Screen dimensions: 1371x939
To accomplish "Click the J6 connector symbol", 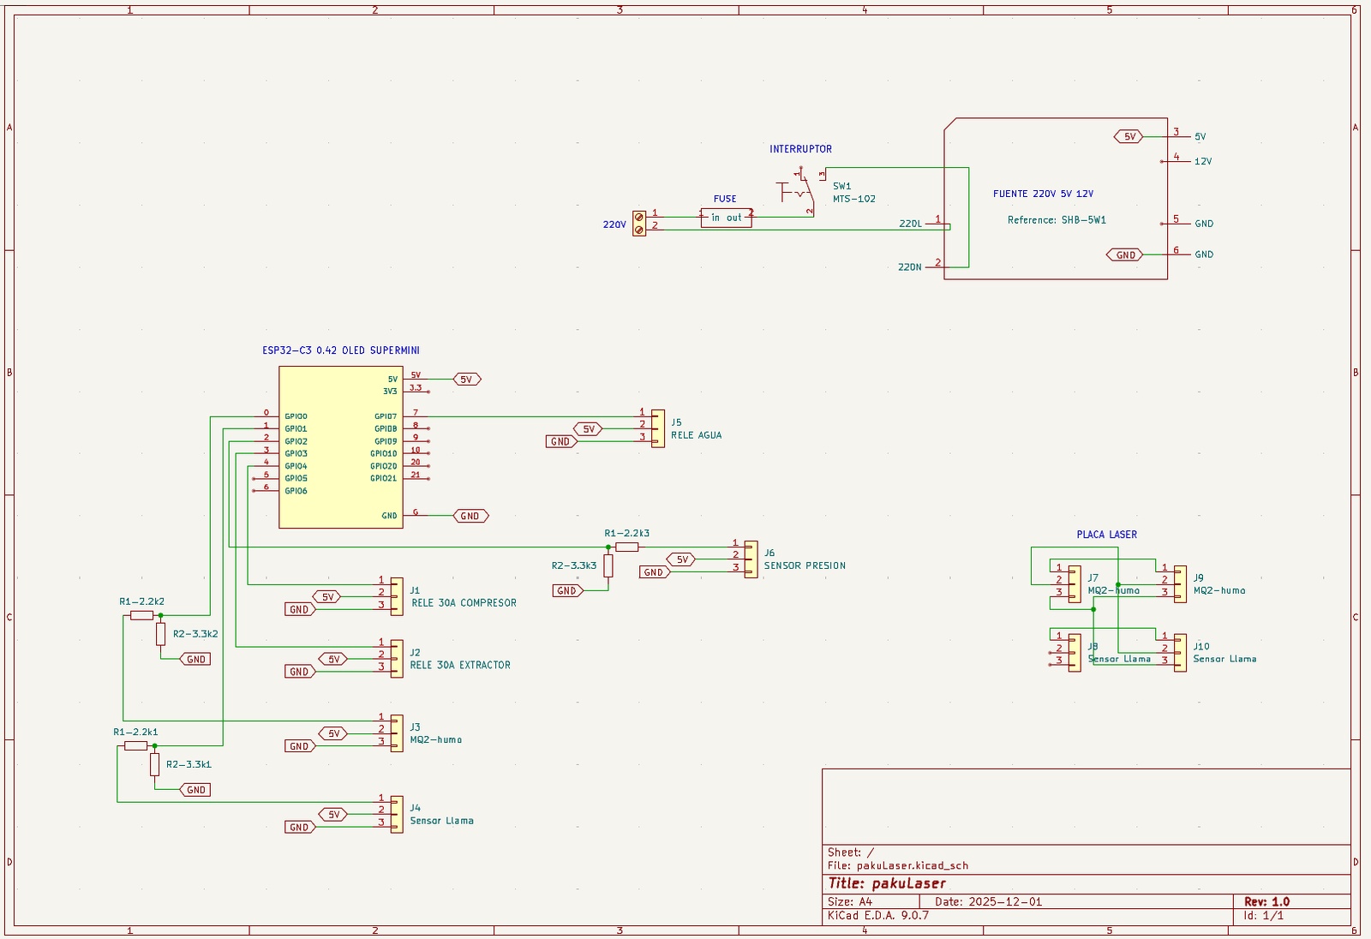I will click(751, 559).
